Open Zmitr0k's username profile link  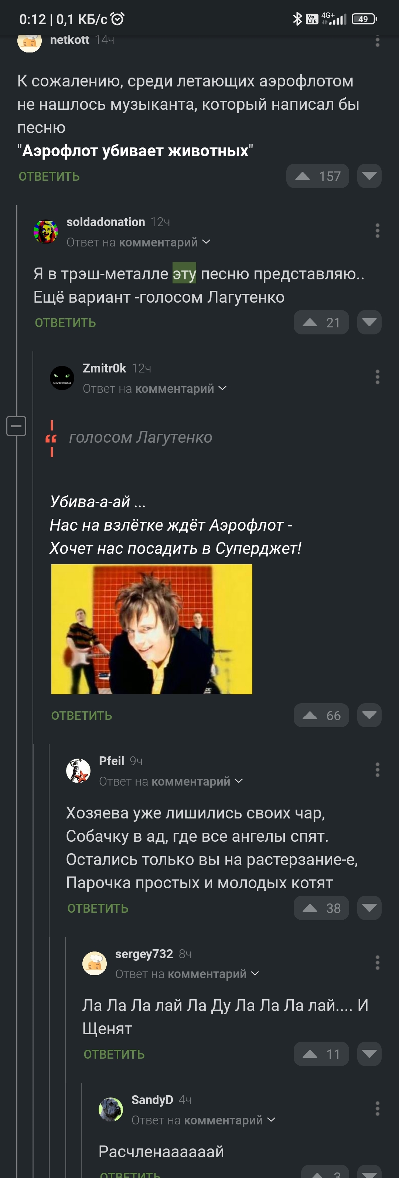(x=104, y=368)
